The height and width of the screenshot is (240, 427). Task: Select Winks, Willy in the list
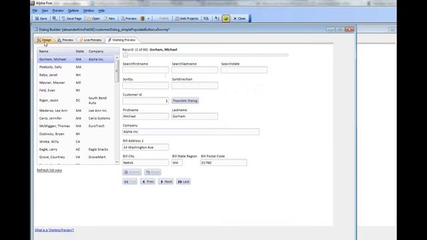[76, 141]
